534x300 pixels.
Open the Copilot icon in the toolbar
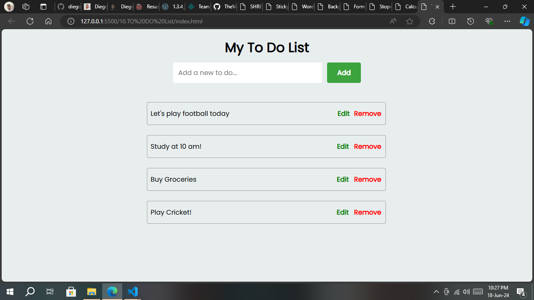524,21
